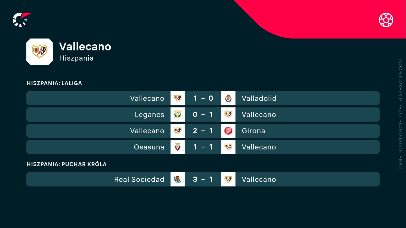Click the Vallecano crest in the Valladolid match row
The width and height of the screenshot is (406, 228).
[178, 98]
